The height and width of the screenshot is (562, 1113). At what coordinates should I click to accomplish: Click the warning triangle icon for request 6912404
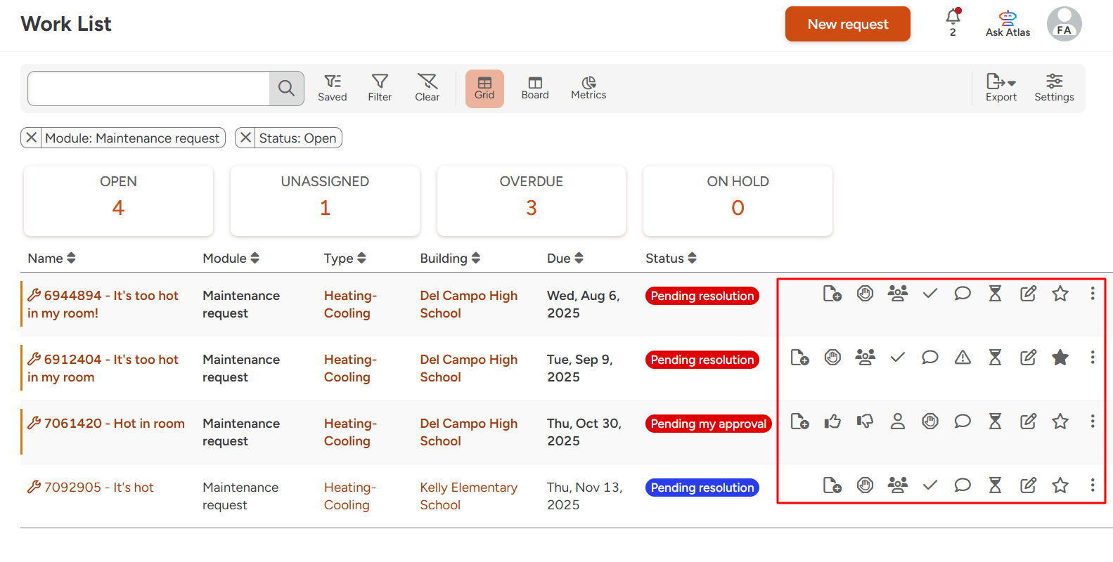963,358
